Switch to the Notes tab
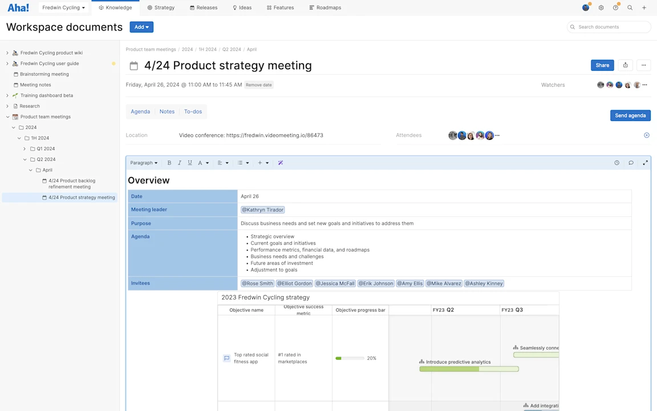 pyautogui.click(x=167, y=111)
